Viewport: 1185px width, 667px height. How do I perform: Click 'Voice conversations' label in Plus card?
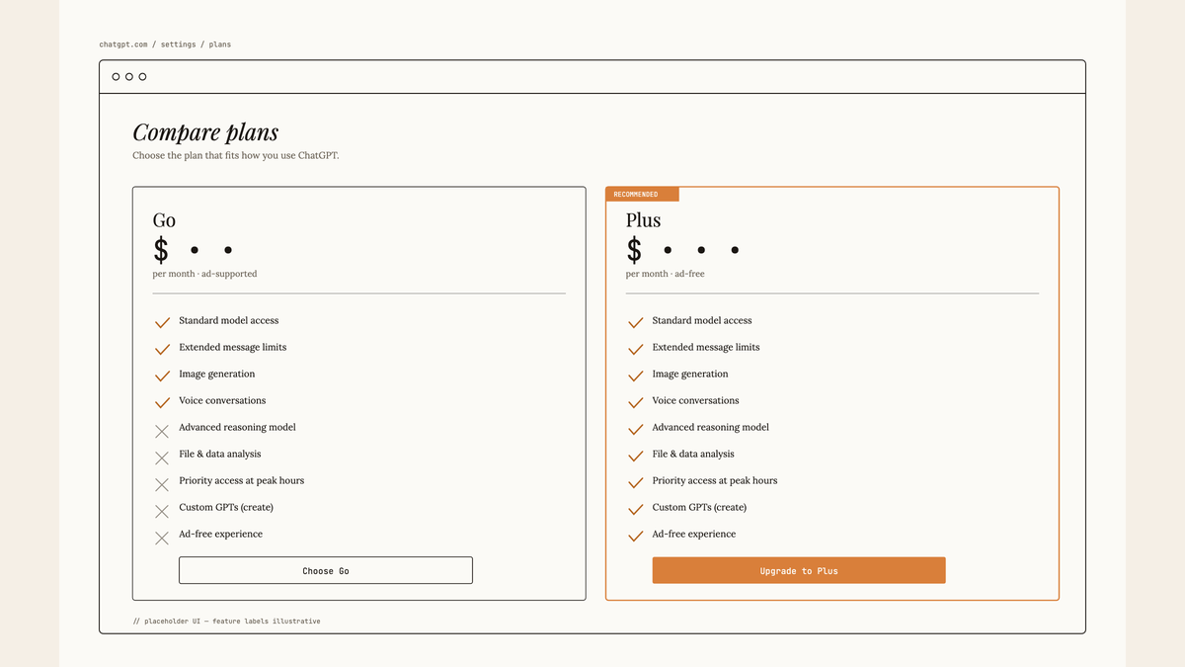point(695,400)
